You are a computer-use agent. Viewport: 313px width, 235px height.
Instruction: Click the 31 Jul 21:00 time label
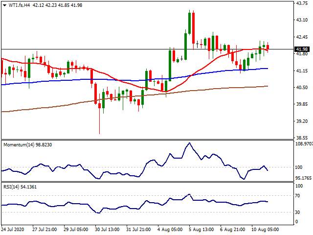tap(138, 230)
